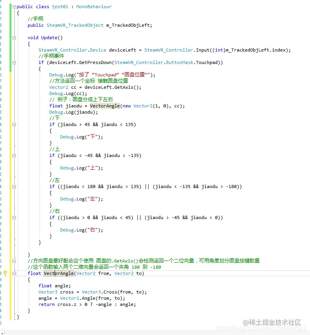Click VectorAngle call in float jiaodu line

(105, 106)
